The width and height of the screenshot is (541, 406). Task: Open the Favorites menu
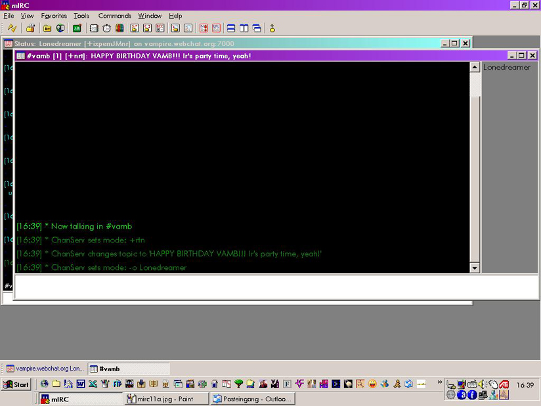tap(54, 16)
